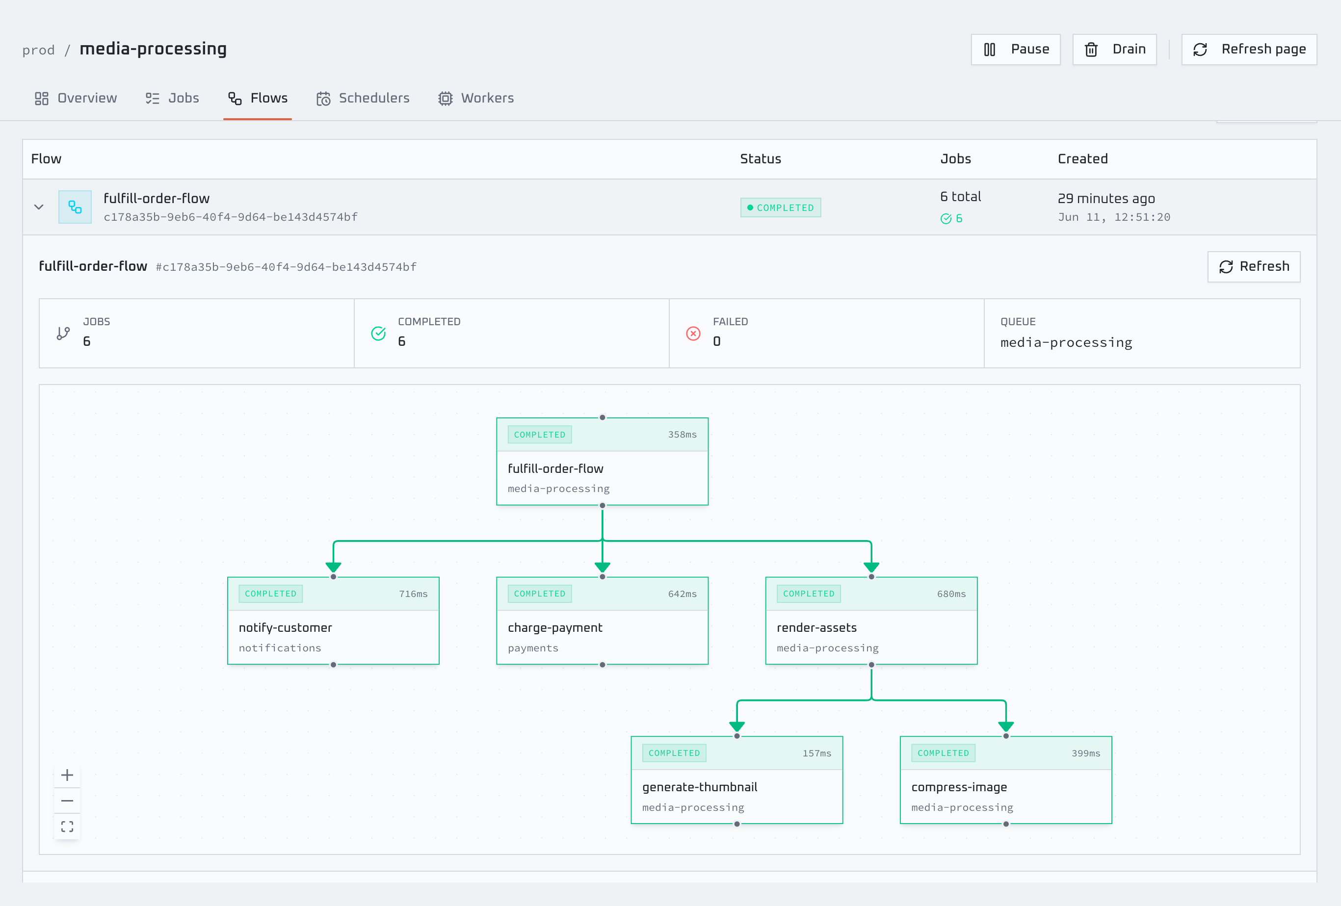
Task: Click the COMPLETED status badge in flow row
Action: pyautogui.click(x=780, y=207)
